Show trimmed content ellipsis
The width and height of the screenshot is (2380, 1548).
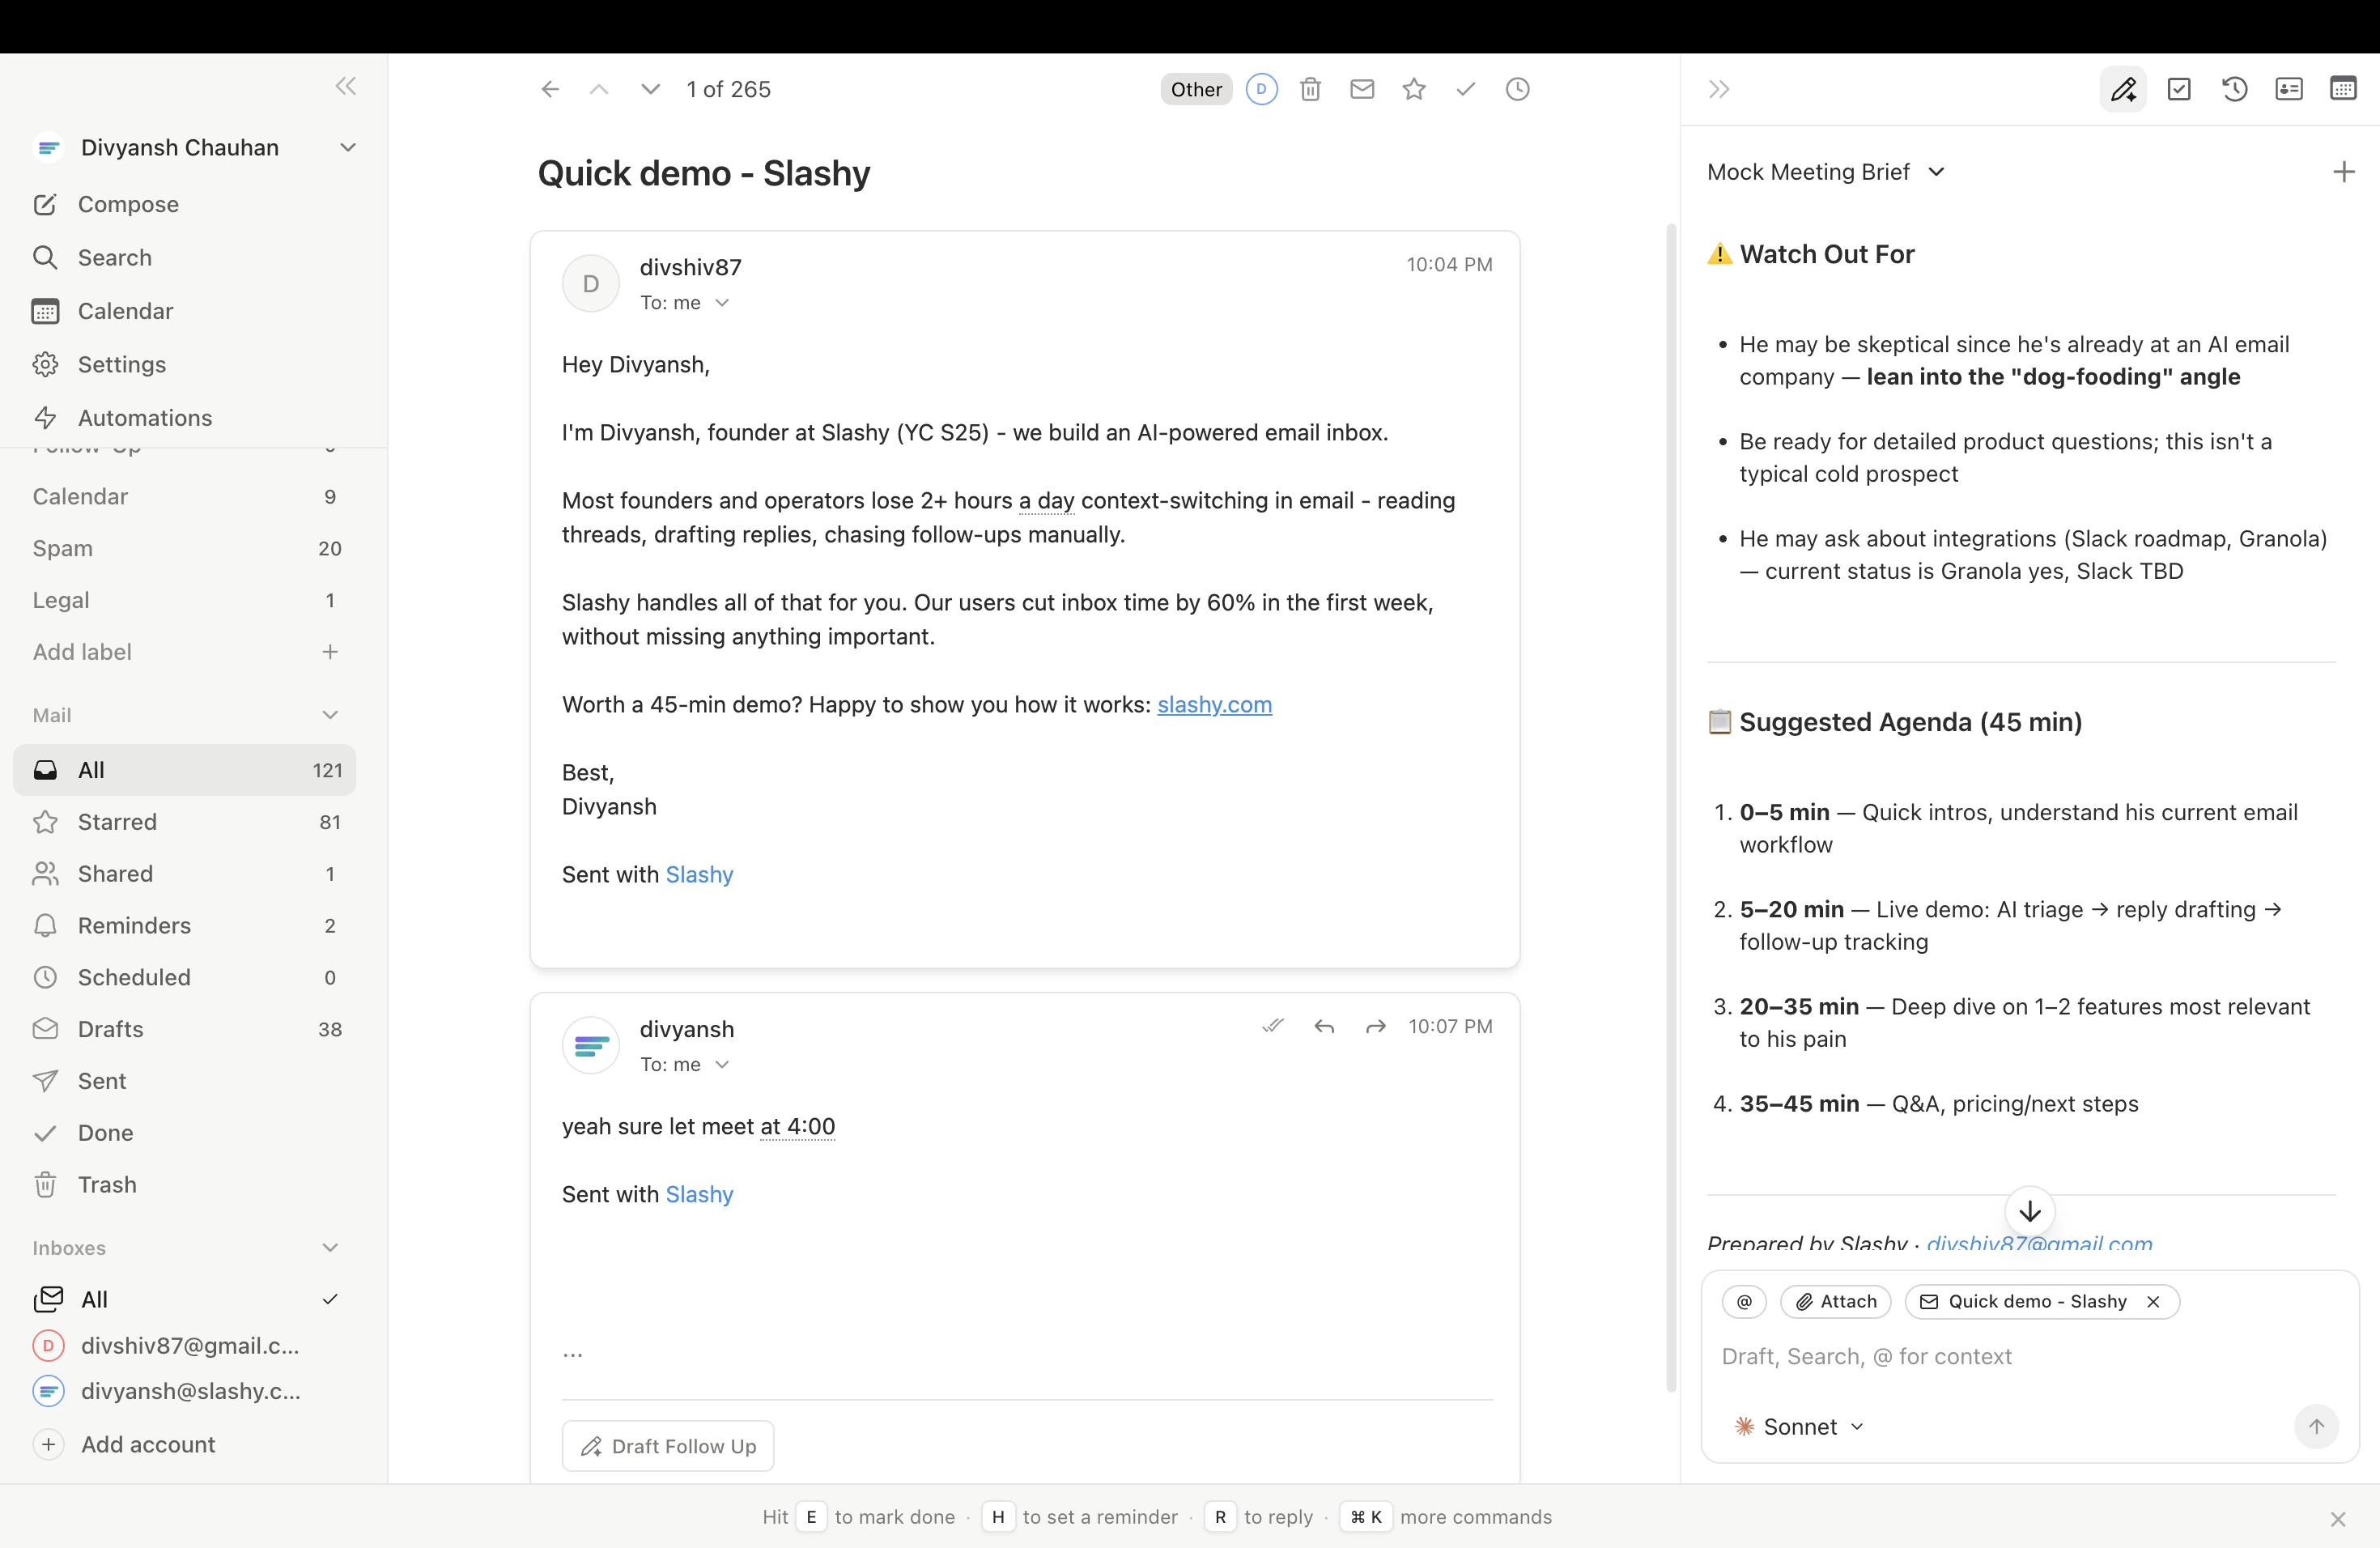[572, 1355]
